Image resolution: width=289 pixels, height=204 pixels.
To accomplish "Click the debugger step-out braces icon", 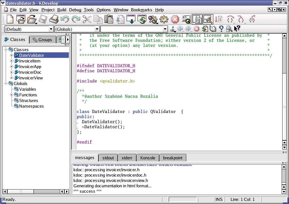I will 252,19.
